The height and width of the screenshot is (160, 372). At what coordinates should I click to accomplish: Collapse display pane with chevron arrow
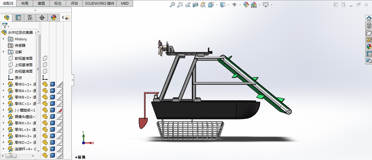pos(63,18)
